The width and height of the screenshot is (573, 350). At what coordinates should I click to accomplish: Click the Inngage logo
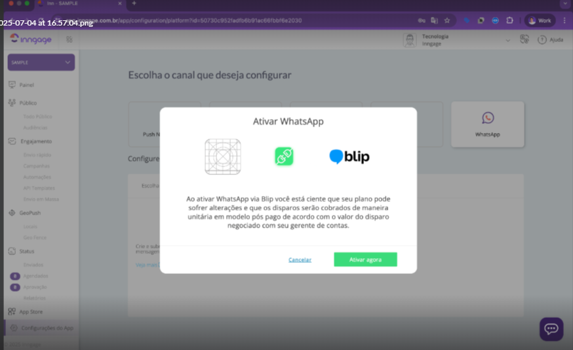tap(31, 39)
